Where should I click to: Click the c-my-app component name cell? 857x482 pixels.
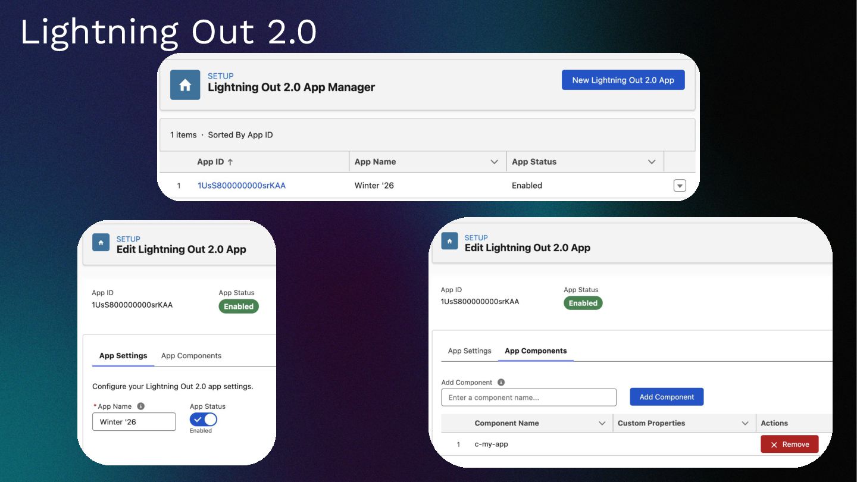click(491, 445)
